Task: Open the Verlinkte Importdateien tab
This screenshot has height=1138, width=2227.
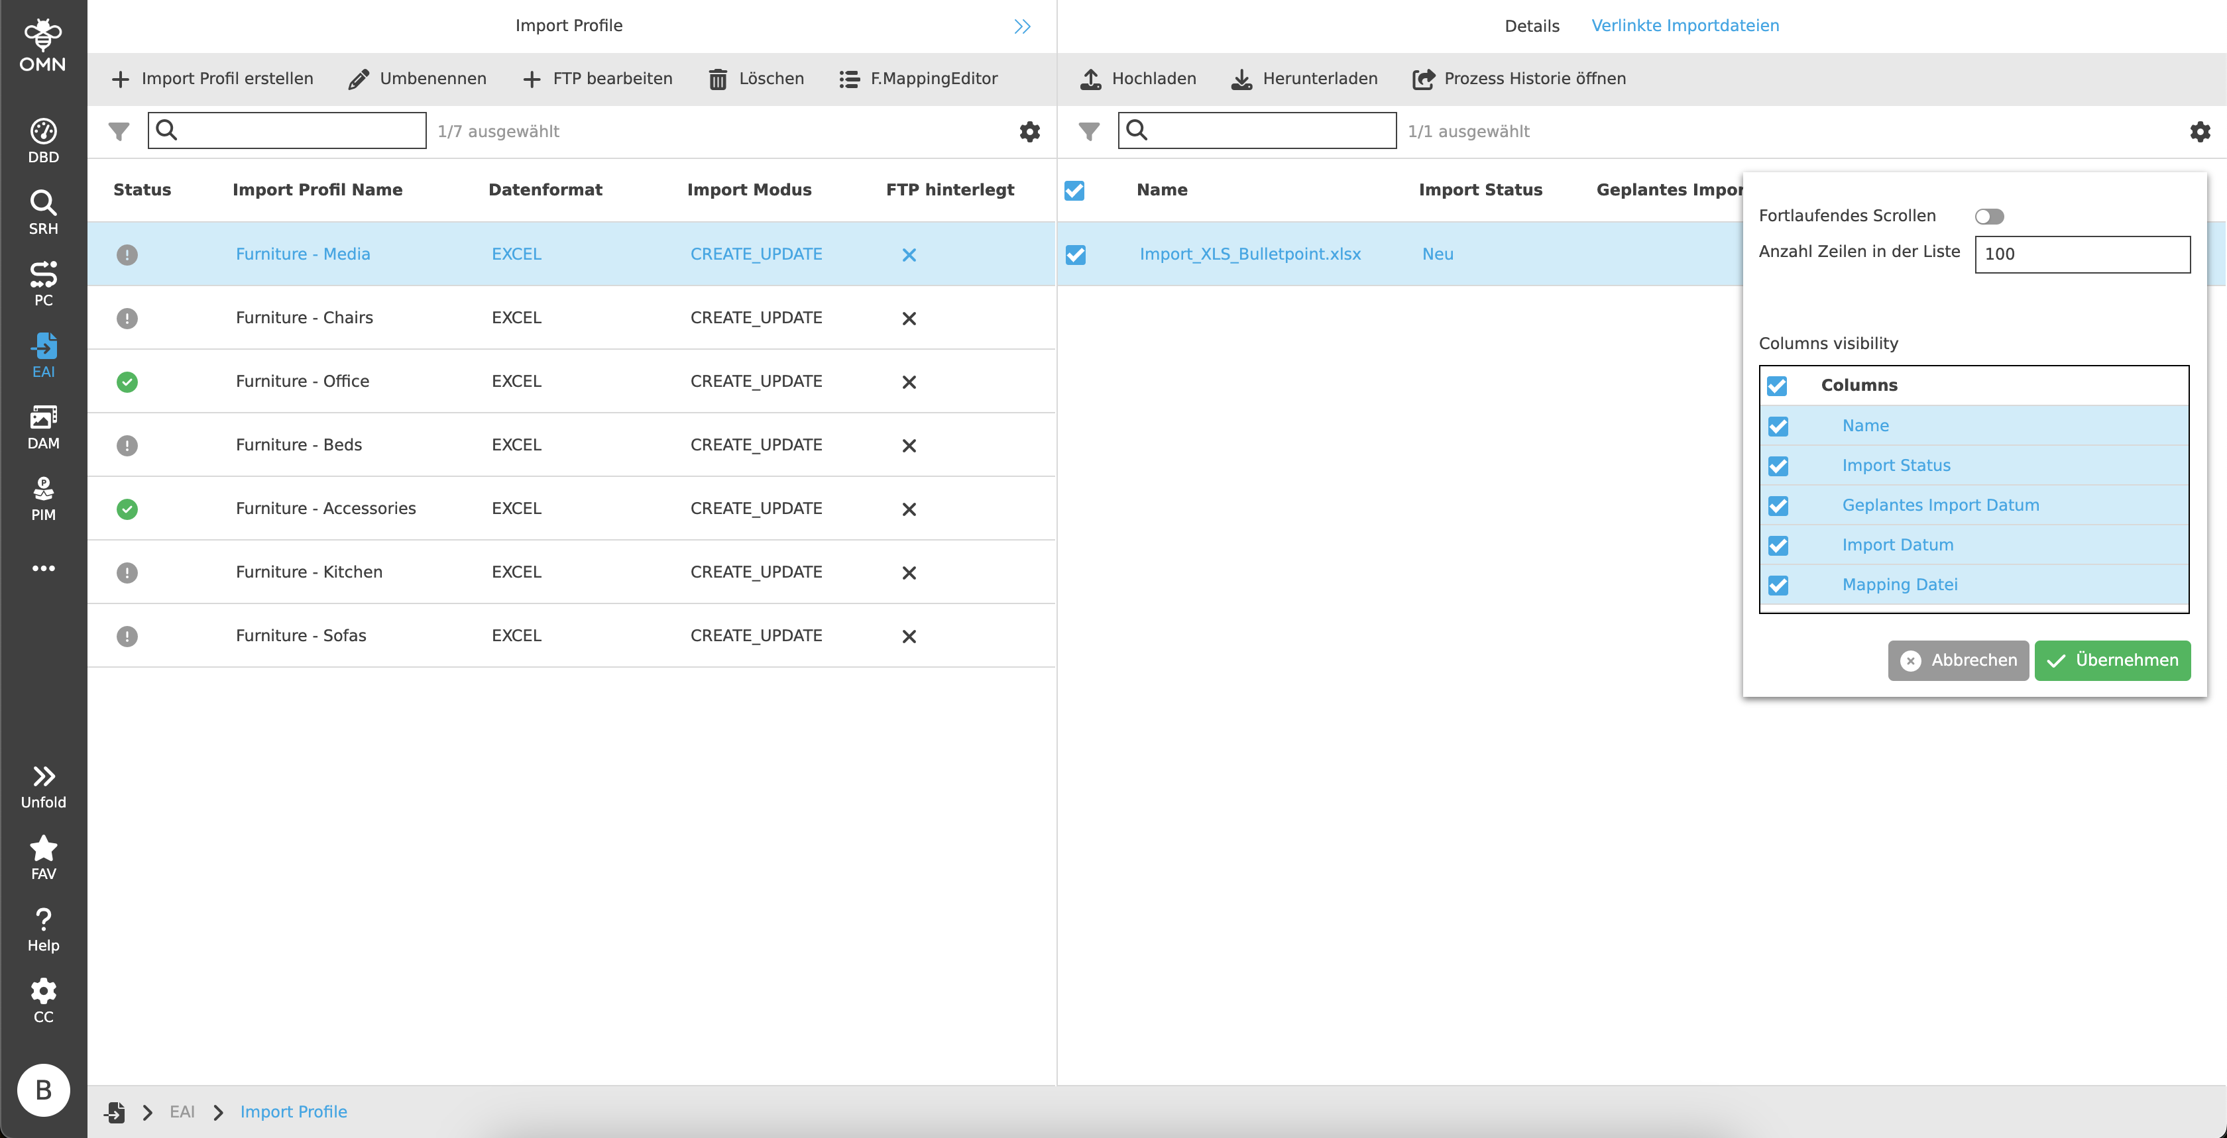Action: click(1685, 25)
